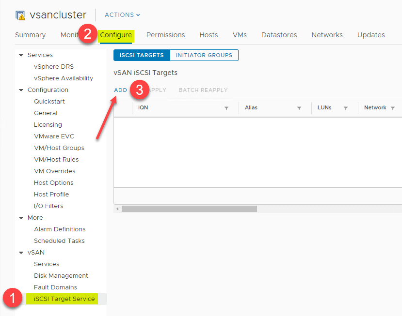The width and height of the screenshot is (402, 316).
Task: Open the filter icon on the LUNs column
Action: [346, 108]
